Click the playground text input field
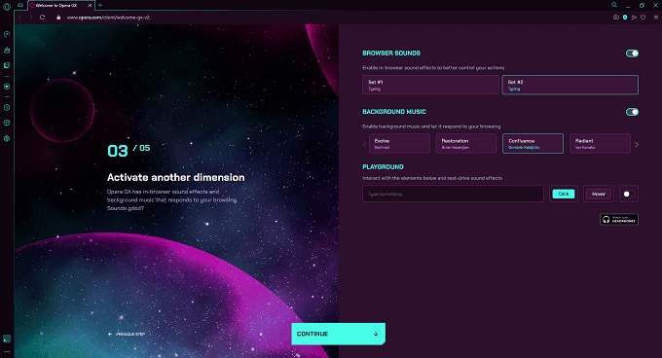This screenshot has height=358, width=662. pos(453,194)
